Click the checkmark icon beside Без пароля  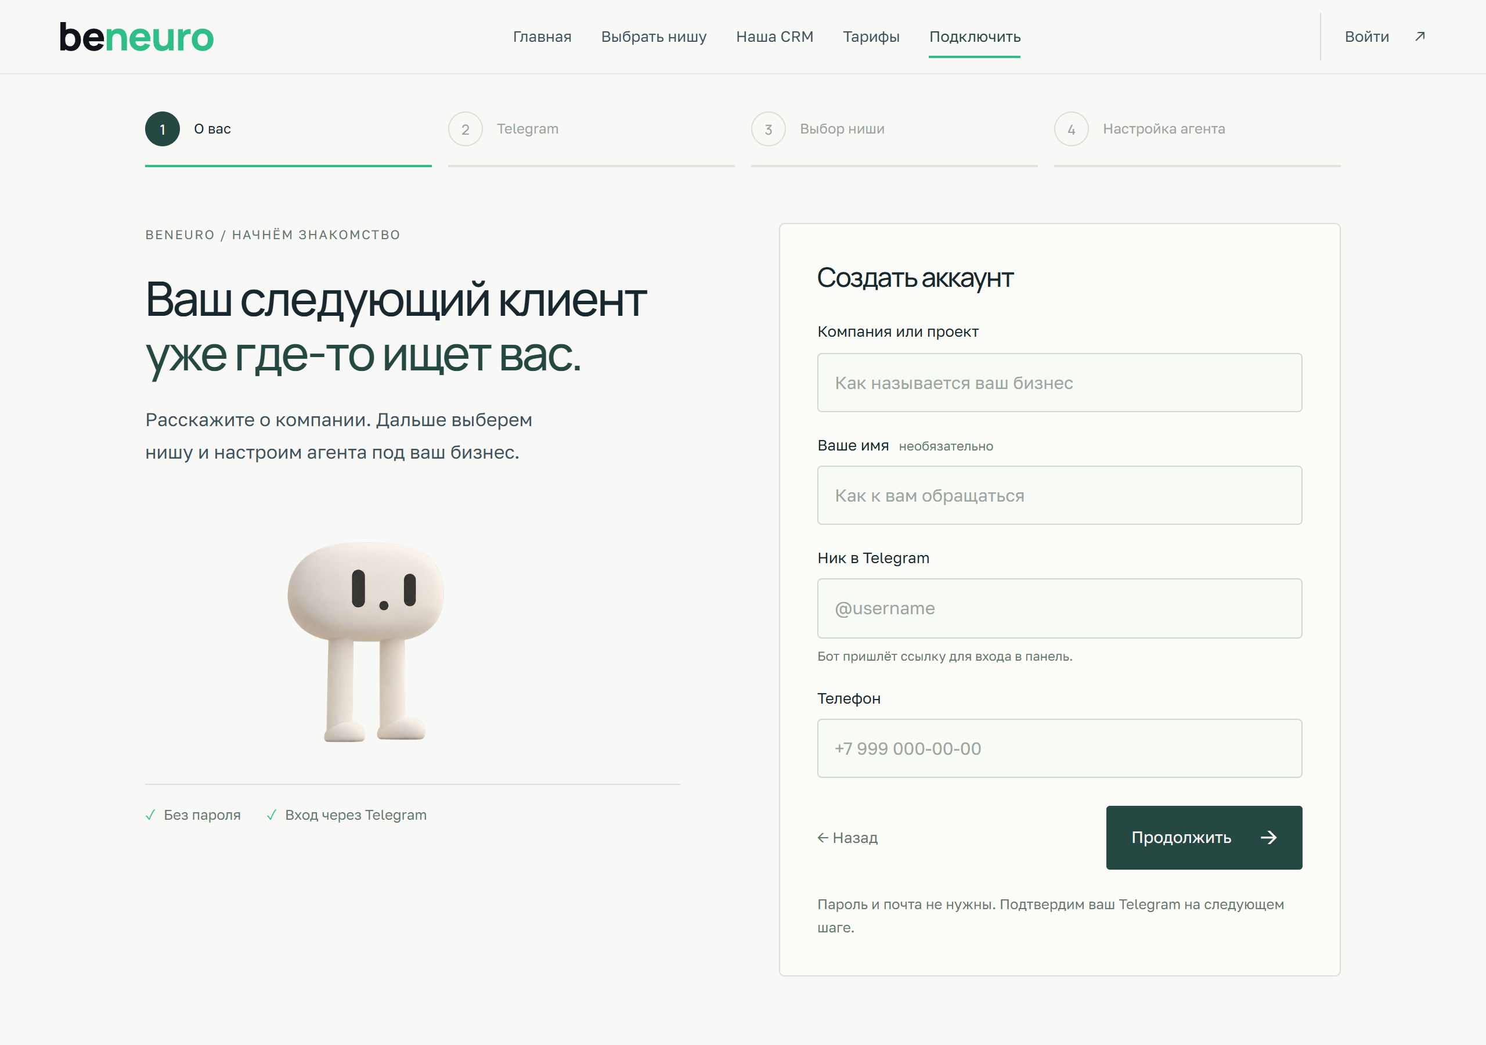pos(150,815)
